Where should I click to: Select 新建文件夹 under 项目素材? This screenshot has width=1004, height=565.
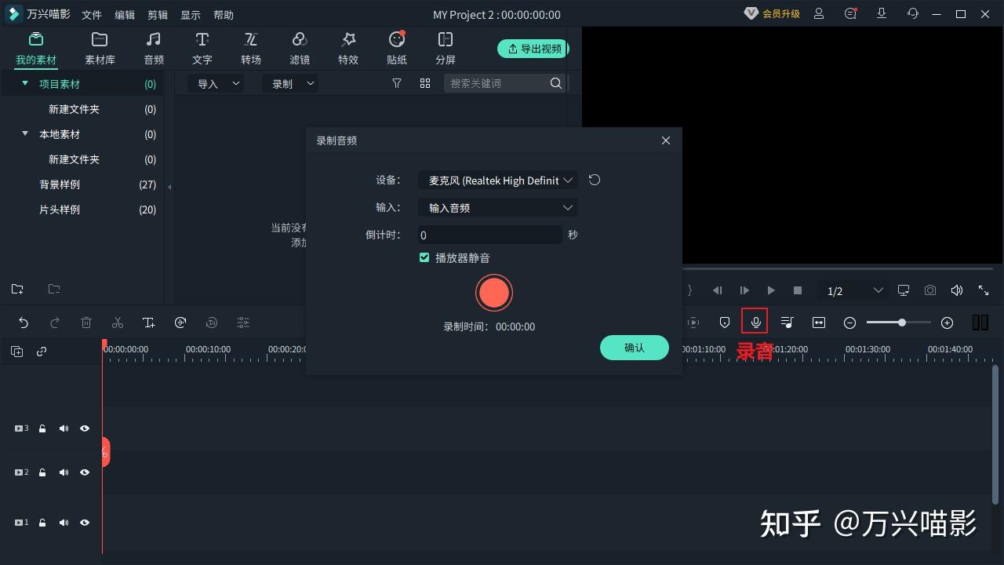coord(74,109)
